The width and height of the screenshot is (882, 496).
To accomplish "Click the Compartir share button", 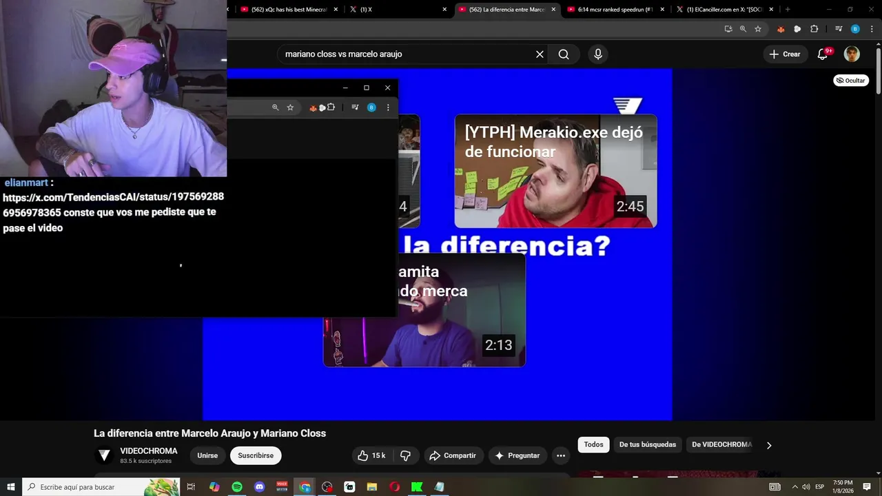I will click(453, 455).
